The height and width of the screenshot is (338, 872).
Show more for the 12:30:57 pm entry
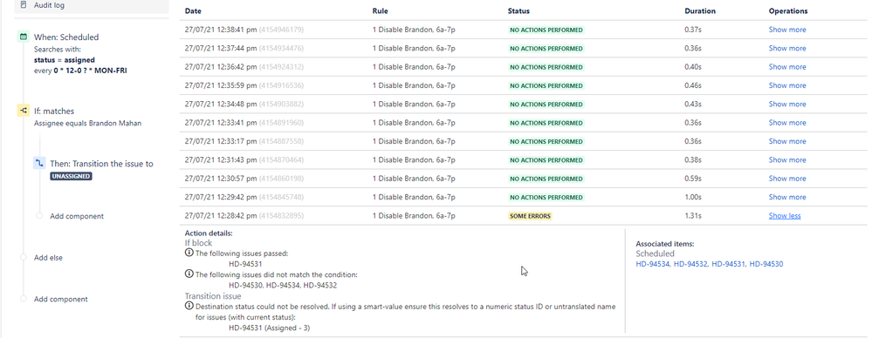[x=787, y=179]
